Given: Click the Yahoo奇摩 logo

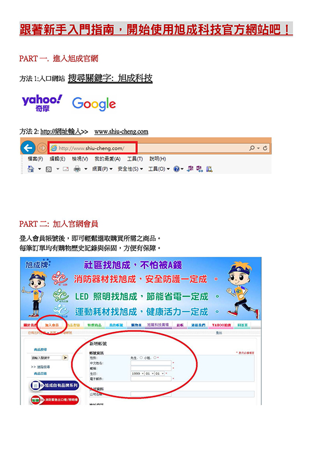Looking at the screenshot, I should [x=42, y=103].
